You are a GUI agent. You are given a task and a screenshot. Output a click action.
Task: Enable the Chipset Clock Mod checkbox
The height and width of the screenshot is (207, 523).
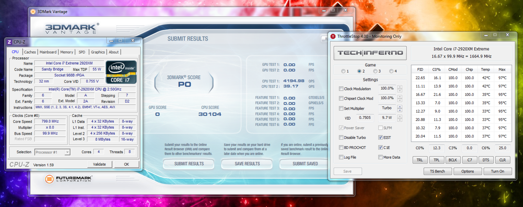coord(341,98)
